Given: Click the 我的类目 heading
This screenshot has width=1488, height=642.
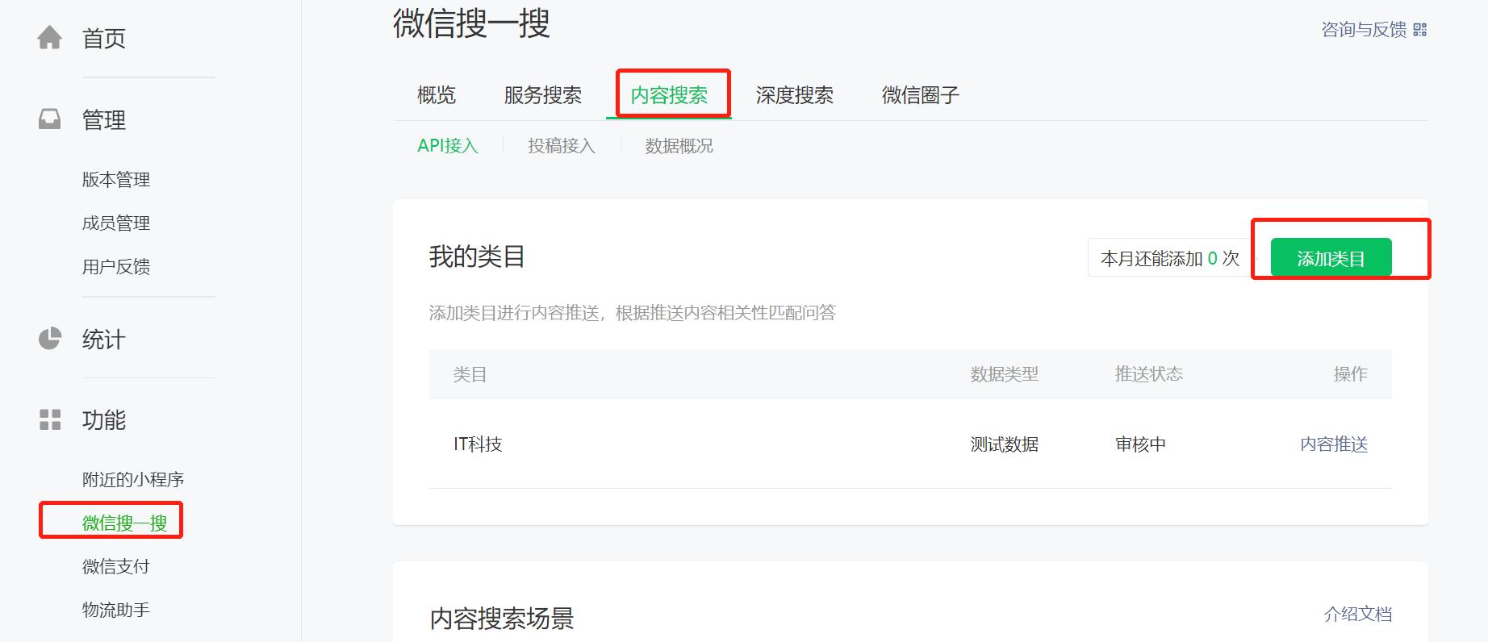Looking at the screenshot, I should (x=477, y=256).
